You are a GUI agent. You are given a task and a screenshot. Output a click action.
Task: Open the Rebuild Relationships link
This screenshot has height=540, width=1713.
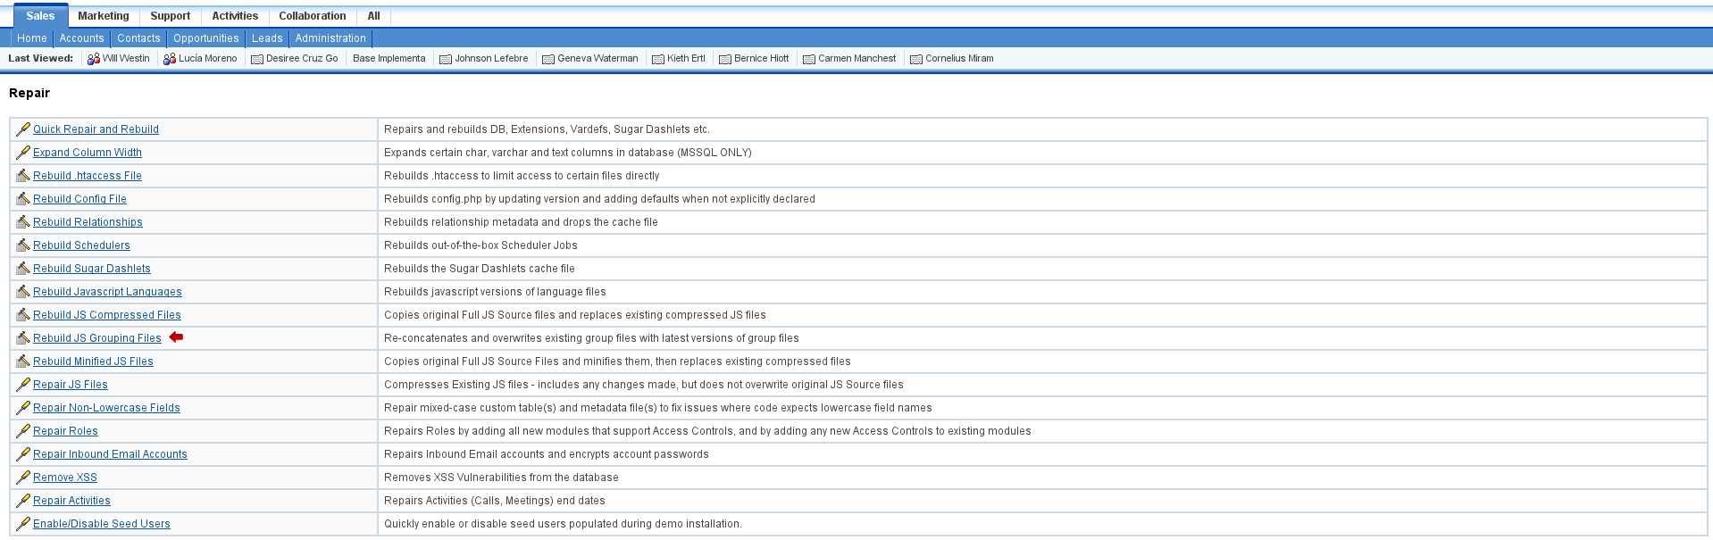(x=88, y=222)
